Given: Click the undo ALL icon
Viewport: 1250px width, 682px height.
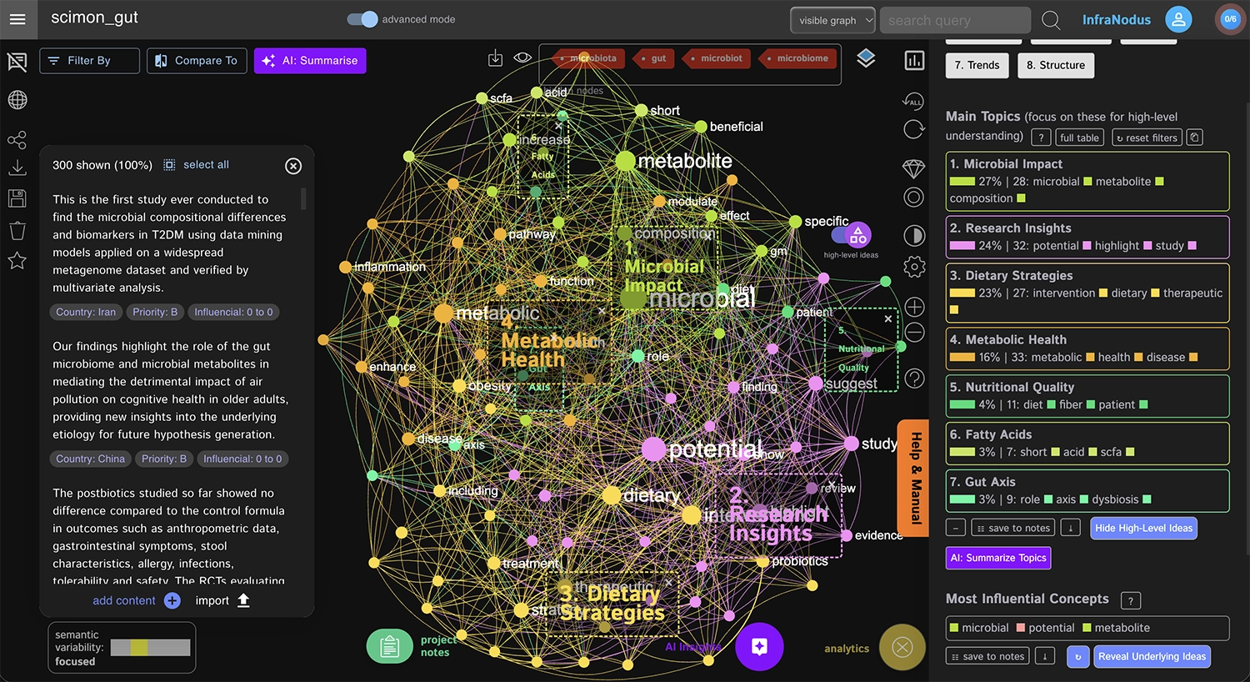Looking at the screenshot, I should coord(913,101).
